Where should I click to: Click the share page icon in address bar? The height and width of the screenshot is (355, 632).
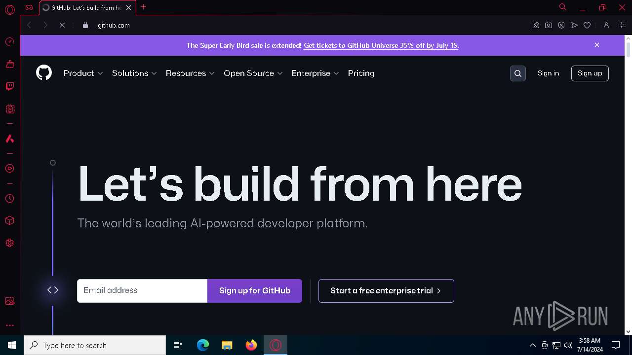[536, 25]
